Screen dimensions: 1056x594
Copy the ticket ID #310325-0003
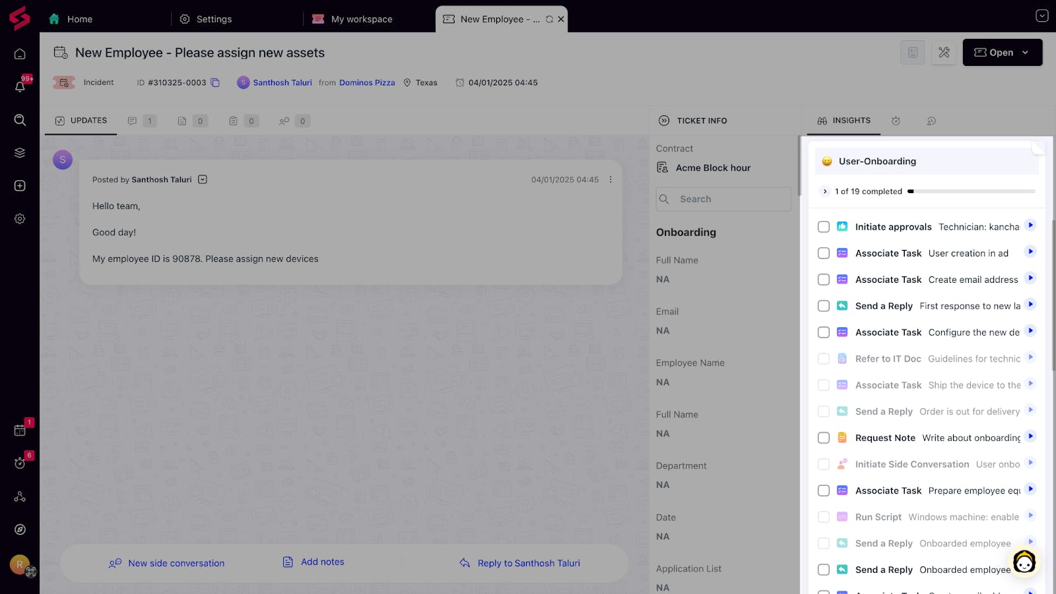tap(215, 82)
